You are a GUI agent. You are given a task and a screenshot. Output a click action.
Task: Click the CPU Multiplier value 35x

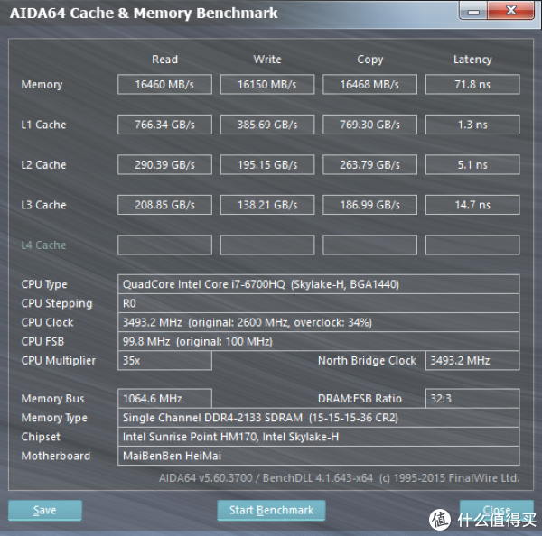(164, 361)
